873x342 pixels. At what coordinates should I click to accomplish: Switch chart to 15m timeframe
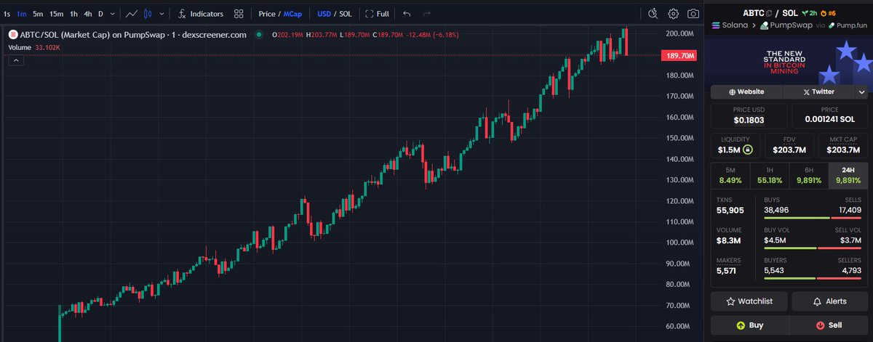pyautogui.click(x=56, y=14)
